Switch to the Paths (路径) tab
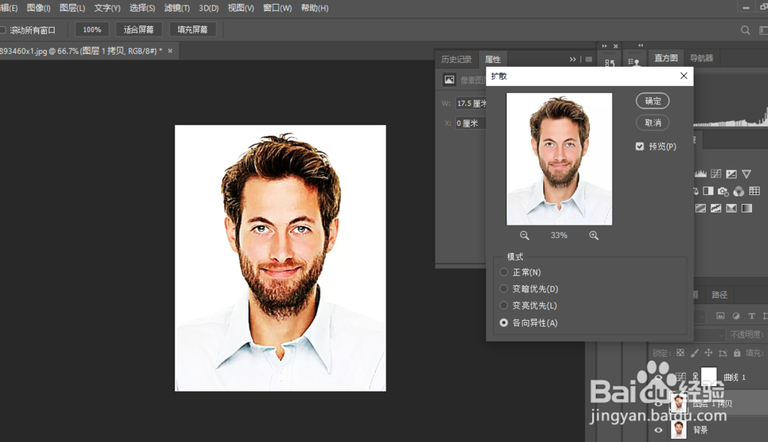The width and height of the screenshot is (768, 442). (x=719, y=295)
